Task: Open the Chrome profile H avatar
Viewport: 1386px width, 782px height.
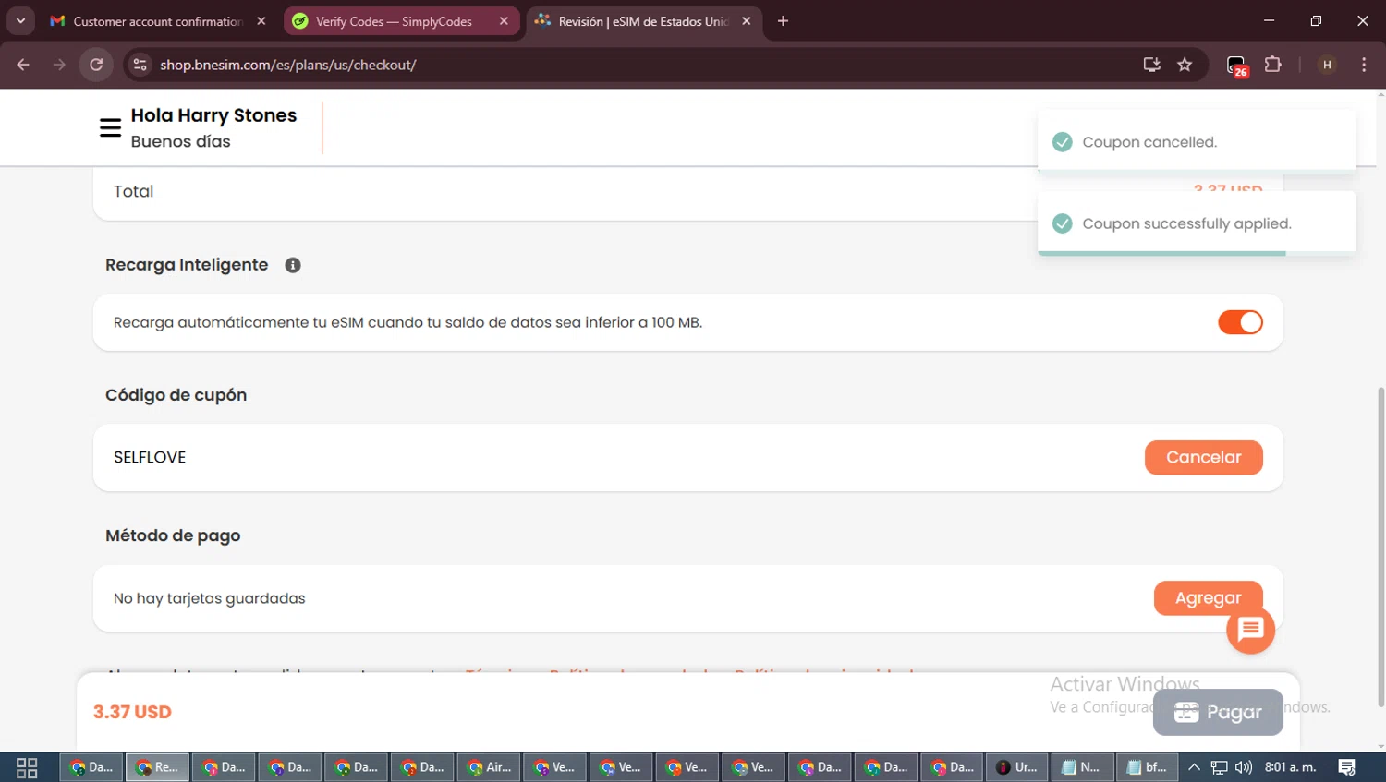Action: (x=1327, y=65)
